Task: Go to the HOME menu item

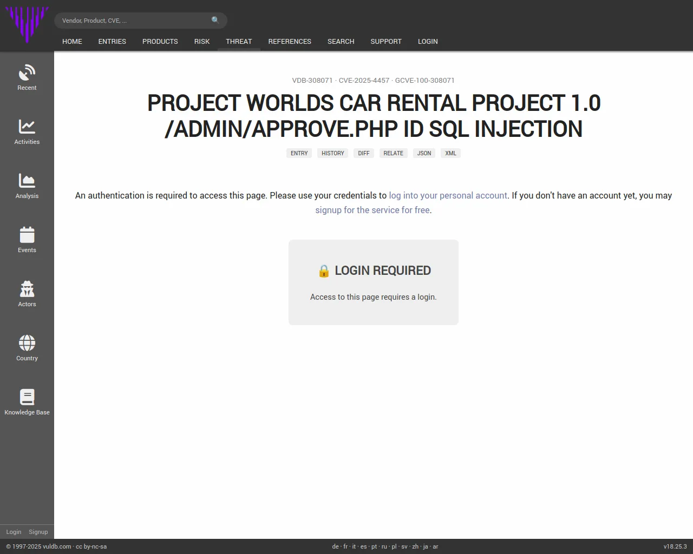Action: click(x=72, y=41)
